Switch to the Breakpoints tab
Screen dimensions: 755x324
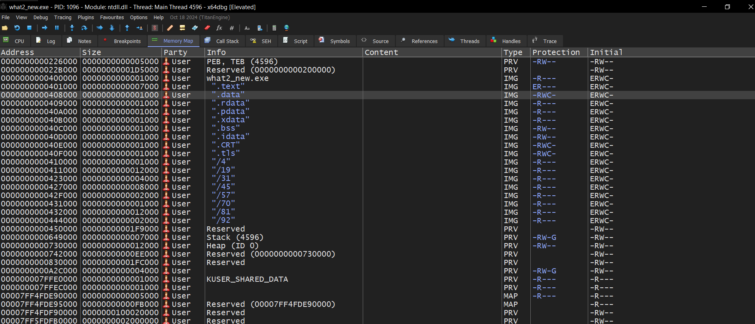122,41
